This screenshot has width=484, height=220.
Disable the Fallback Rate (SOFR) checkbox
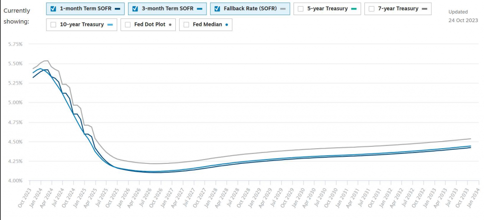[217, 8]
